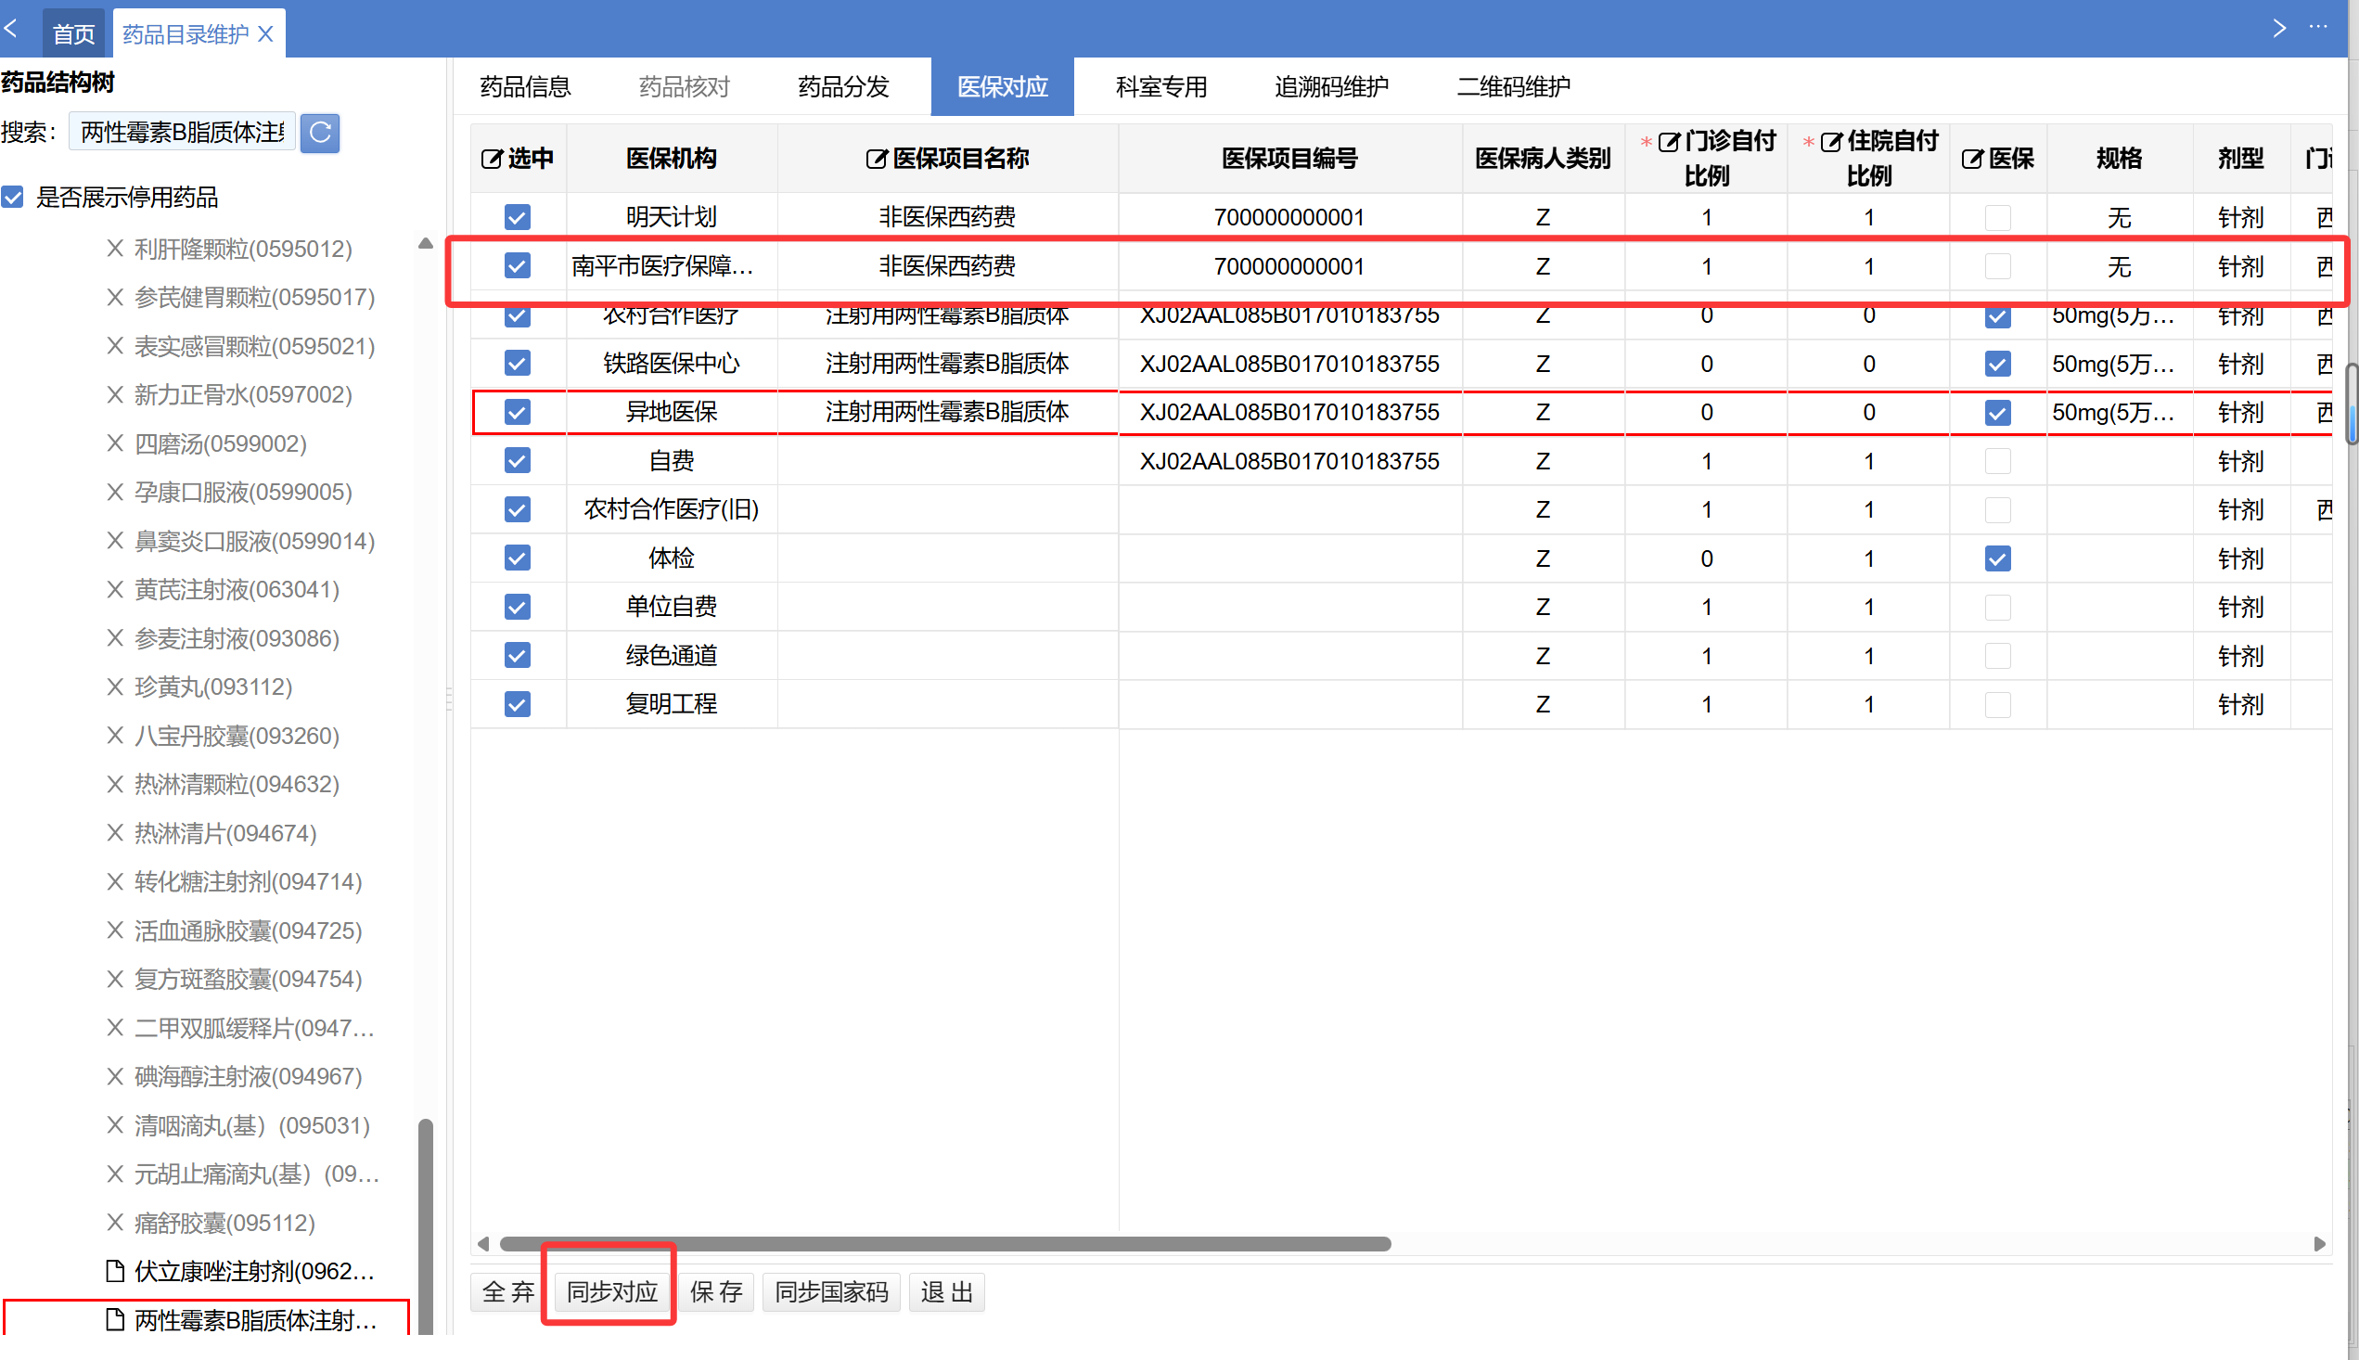Viewport: 2359px width, 1360px height.
Task: Open the top-right ellipsis menu
Action: [2318, 27]
